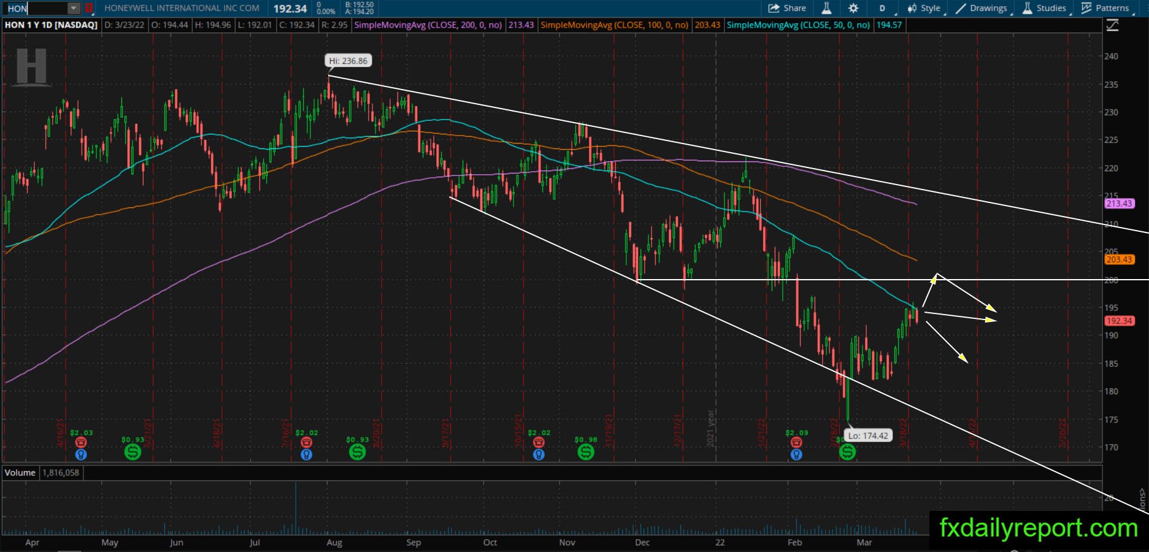Click the purple 213.43 price axis tag
This screenshot has width=1149, height=552.
click(1120, 204)
